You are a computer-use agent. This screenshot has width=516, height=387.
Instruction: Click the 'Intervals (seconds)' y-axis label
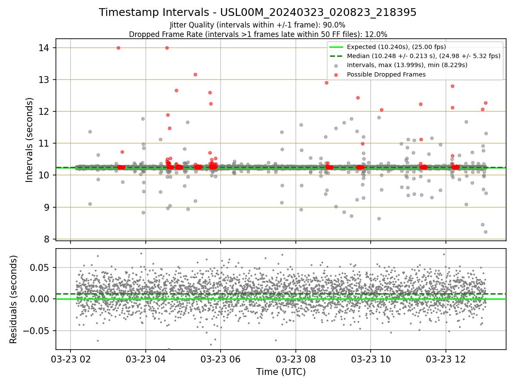tap(30, 140)
